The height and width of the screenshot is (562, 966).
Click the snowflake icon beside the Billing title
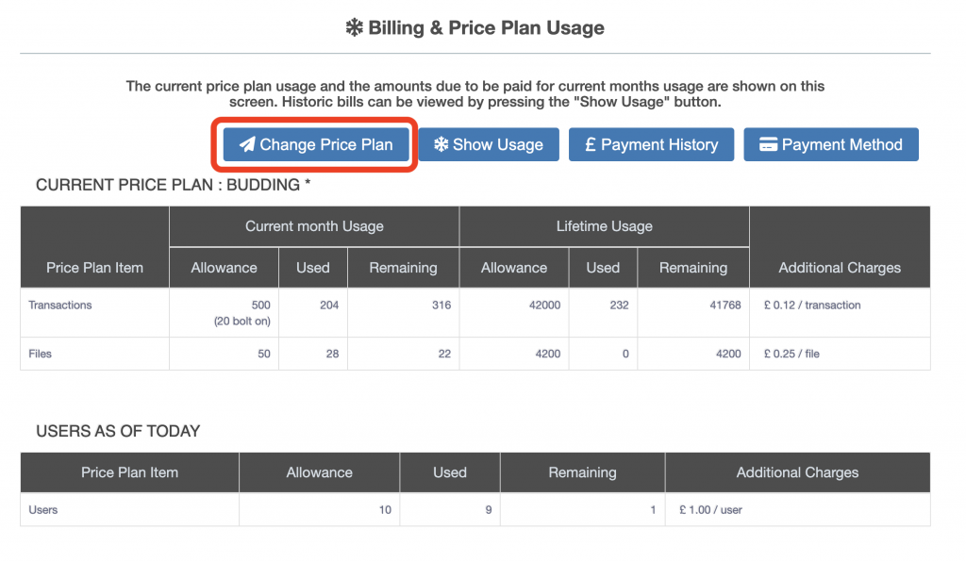(355, 27)
